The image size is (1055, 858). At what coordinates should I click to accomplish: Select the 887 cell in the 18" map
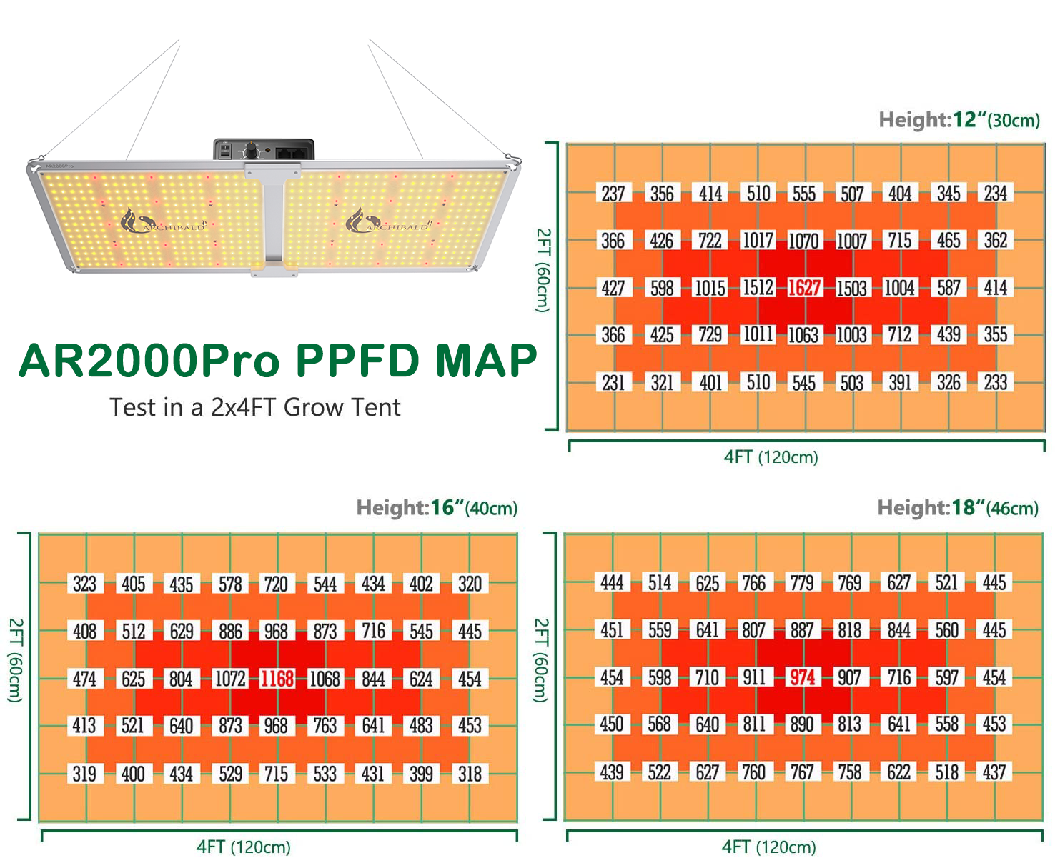click(802, 630)
